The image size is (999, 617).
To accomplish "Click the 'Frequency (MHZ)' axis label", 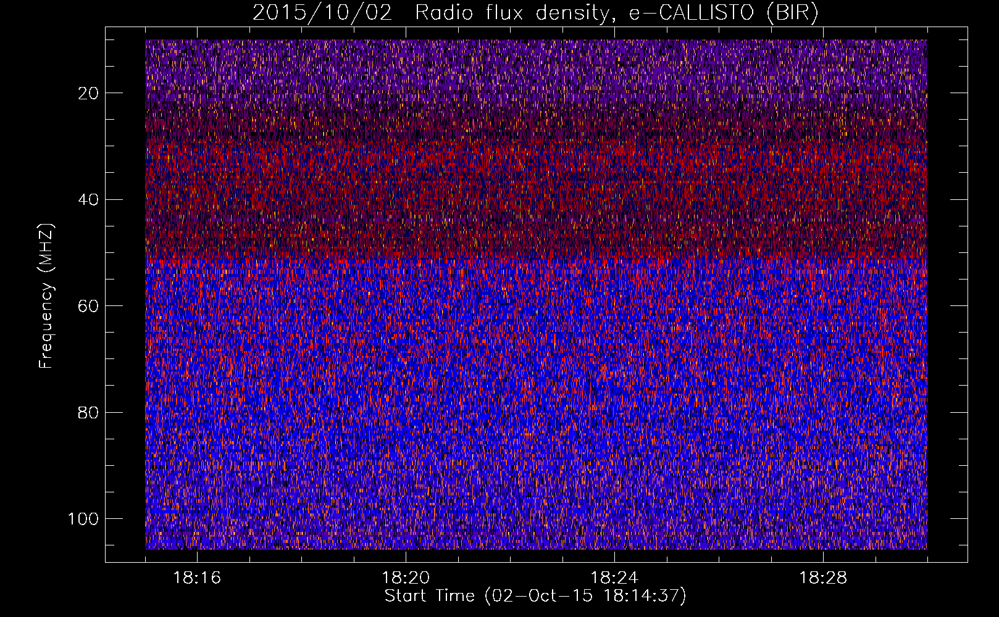I will (x=46, y=296).
